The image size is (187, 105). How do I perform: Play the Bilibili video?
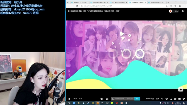pos(69,99)
